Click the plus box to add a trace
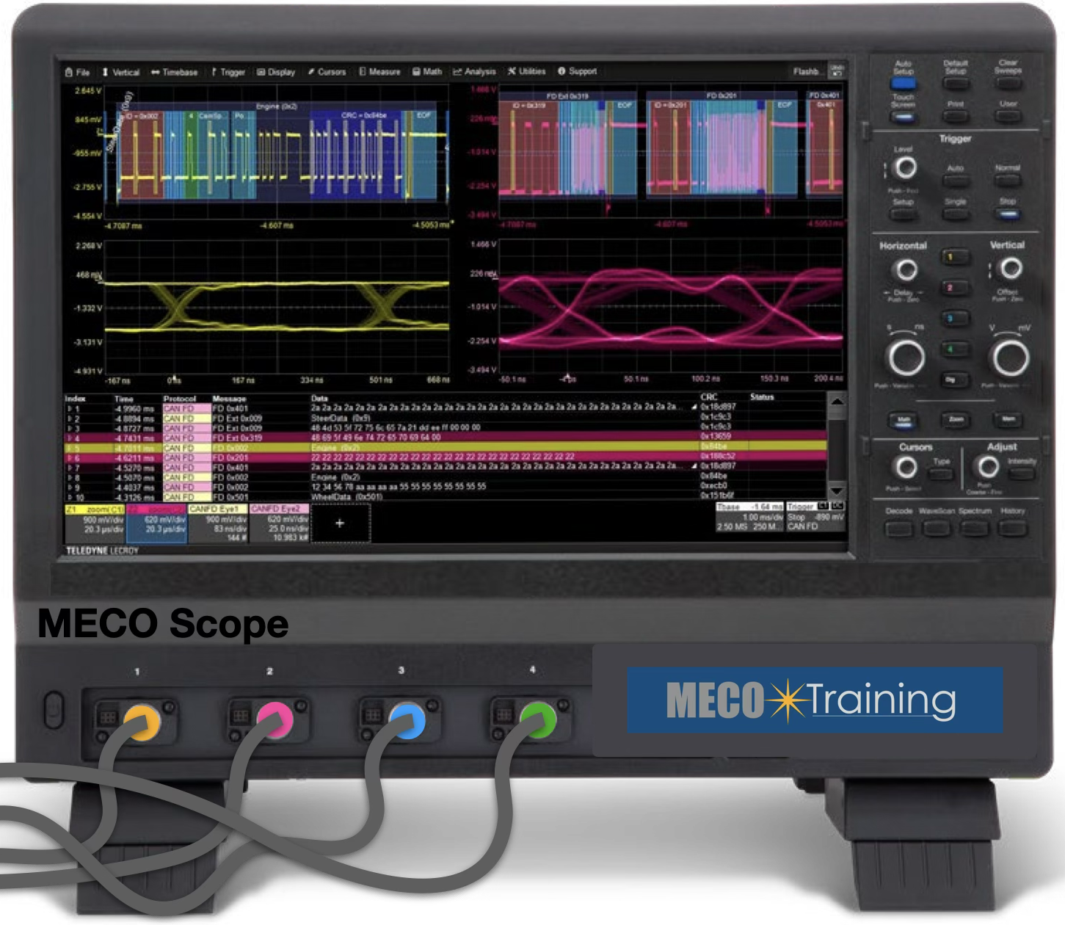 [340, 523]
